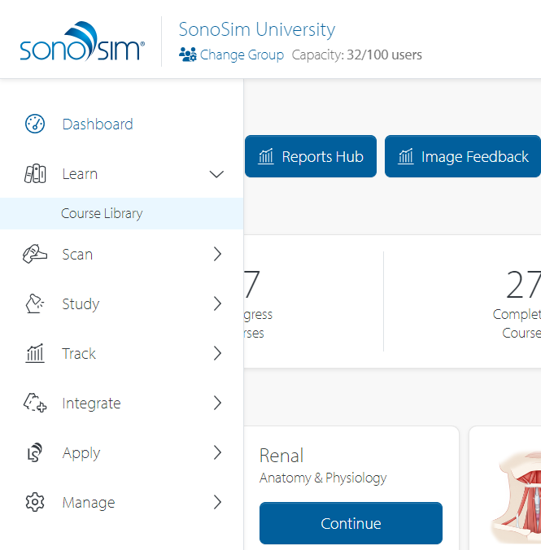Click the SonoSim logo

click(x=81, y=42)
